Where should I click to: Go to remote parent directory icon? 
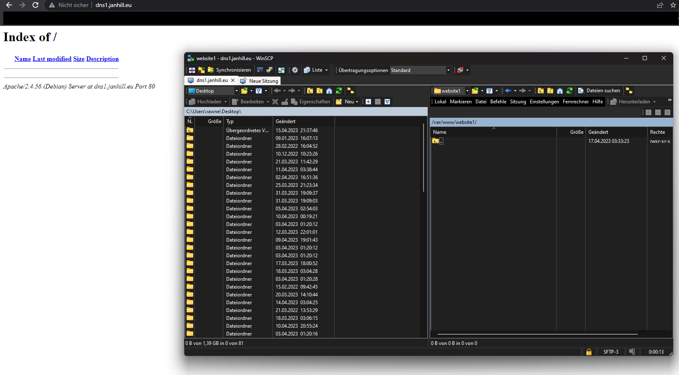coord(541,91)
